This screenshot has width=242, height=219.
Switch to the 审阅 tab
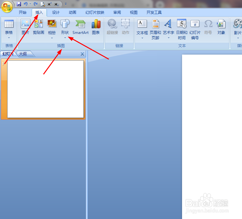click(117, 12)
